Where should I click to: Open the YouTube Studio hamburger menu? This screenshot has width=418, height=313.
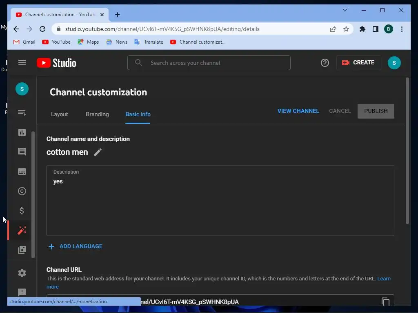point(22,63)
